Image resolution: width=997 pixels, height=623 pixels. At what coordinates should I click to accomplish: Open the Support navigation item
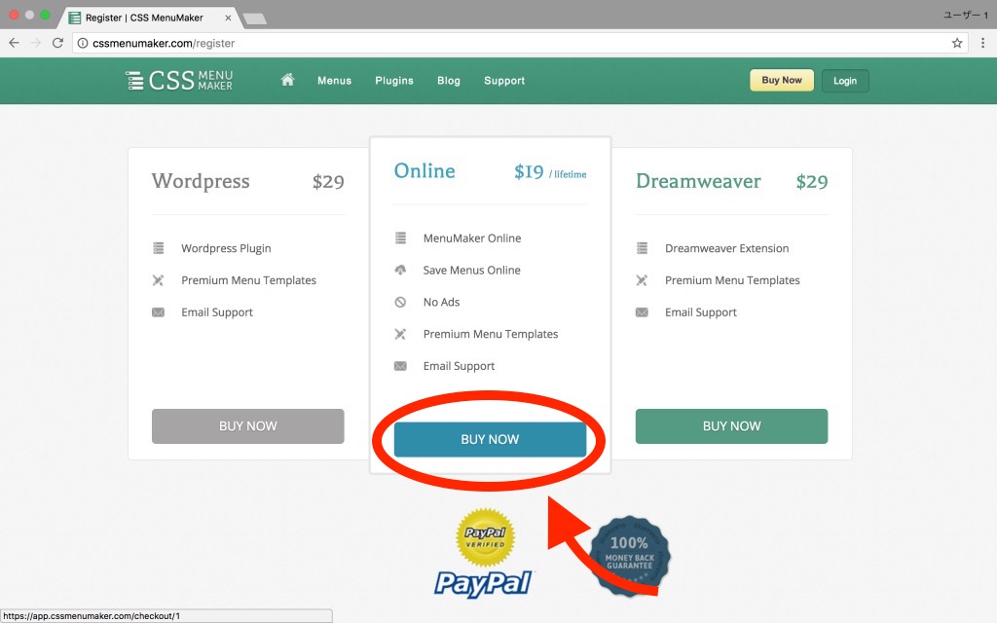point(504,81)
